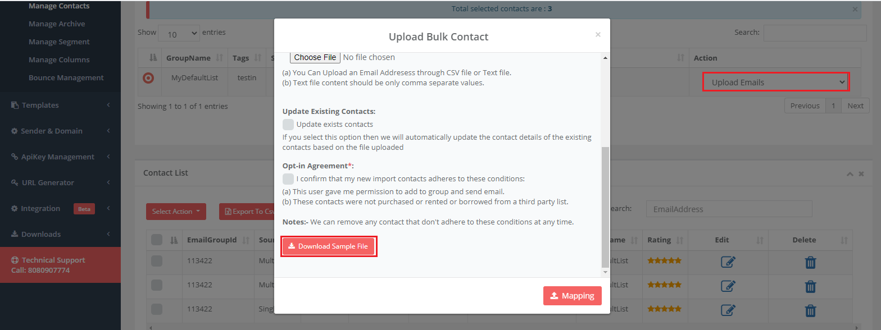
Task: Open the Show entries count dropdown
Action: (179, 34)
